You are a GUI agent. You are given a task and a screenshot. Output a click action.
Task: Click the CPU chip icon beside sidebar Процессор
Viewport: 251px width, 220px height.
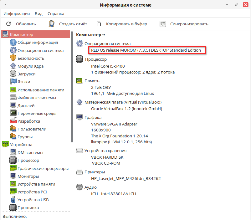13,160
